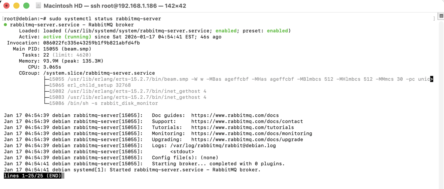
Task: Minimize the terminal using the yellow button
Action: tap(16, 6)
